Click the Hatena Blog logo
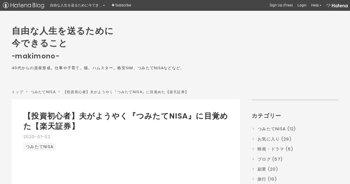 pyautogui.click(x=24, y=5)
